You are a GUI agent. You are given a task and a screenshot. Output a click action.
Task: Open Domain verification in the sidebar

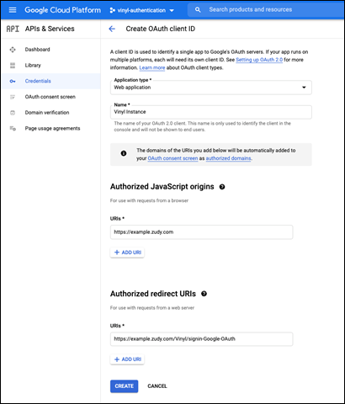point(50,113)
